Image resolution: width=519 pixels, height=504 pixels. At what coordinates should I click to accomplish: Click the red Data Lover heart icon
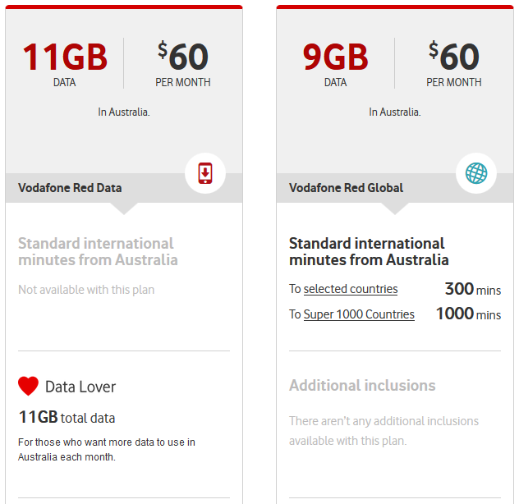coord(28,386)
